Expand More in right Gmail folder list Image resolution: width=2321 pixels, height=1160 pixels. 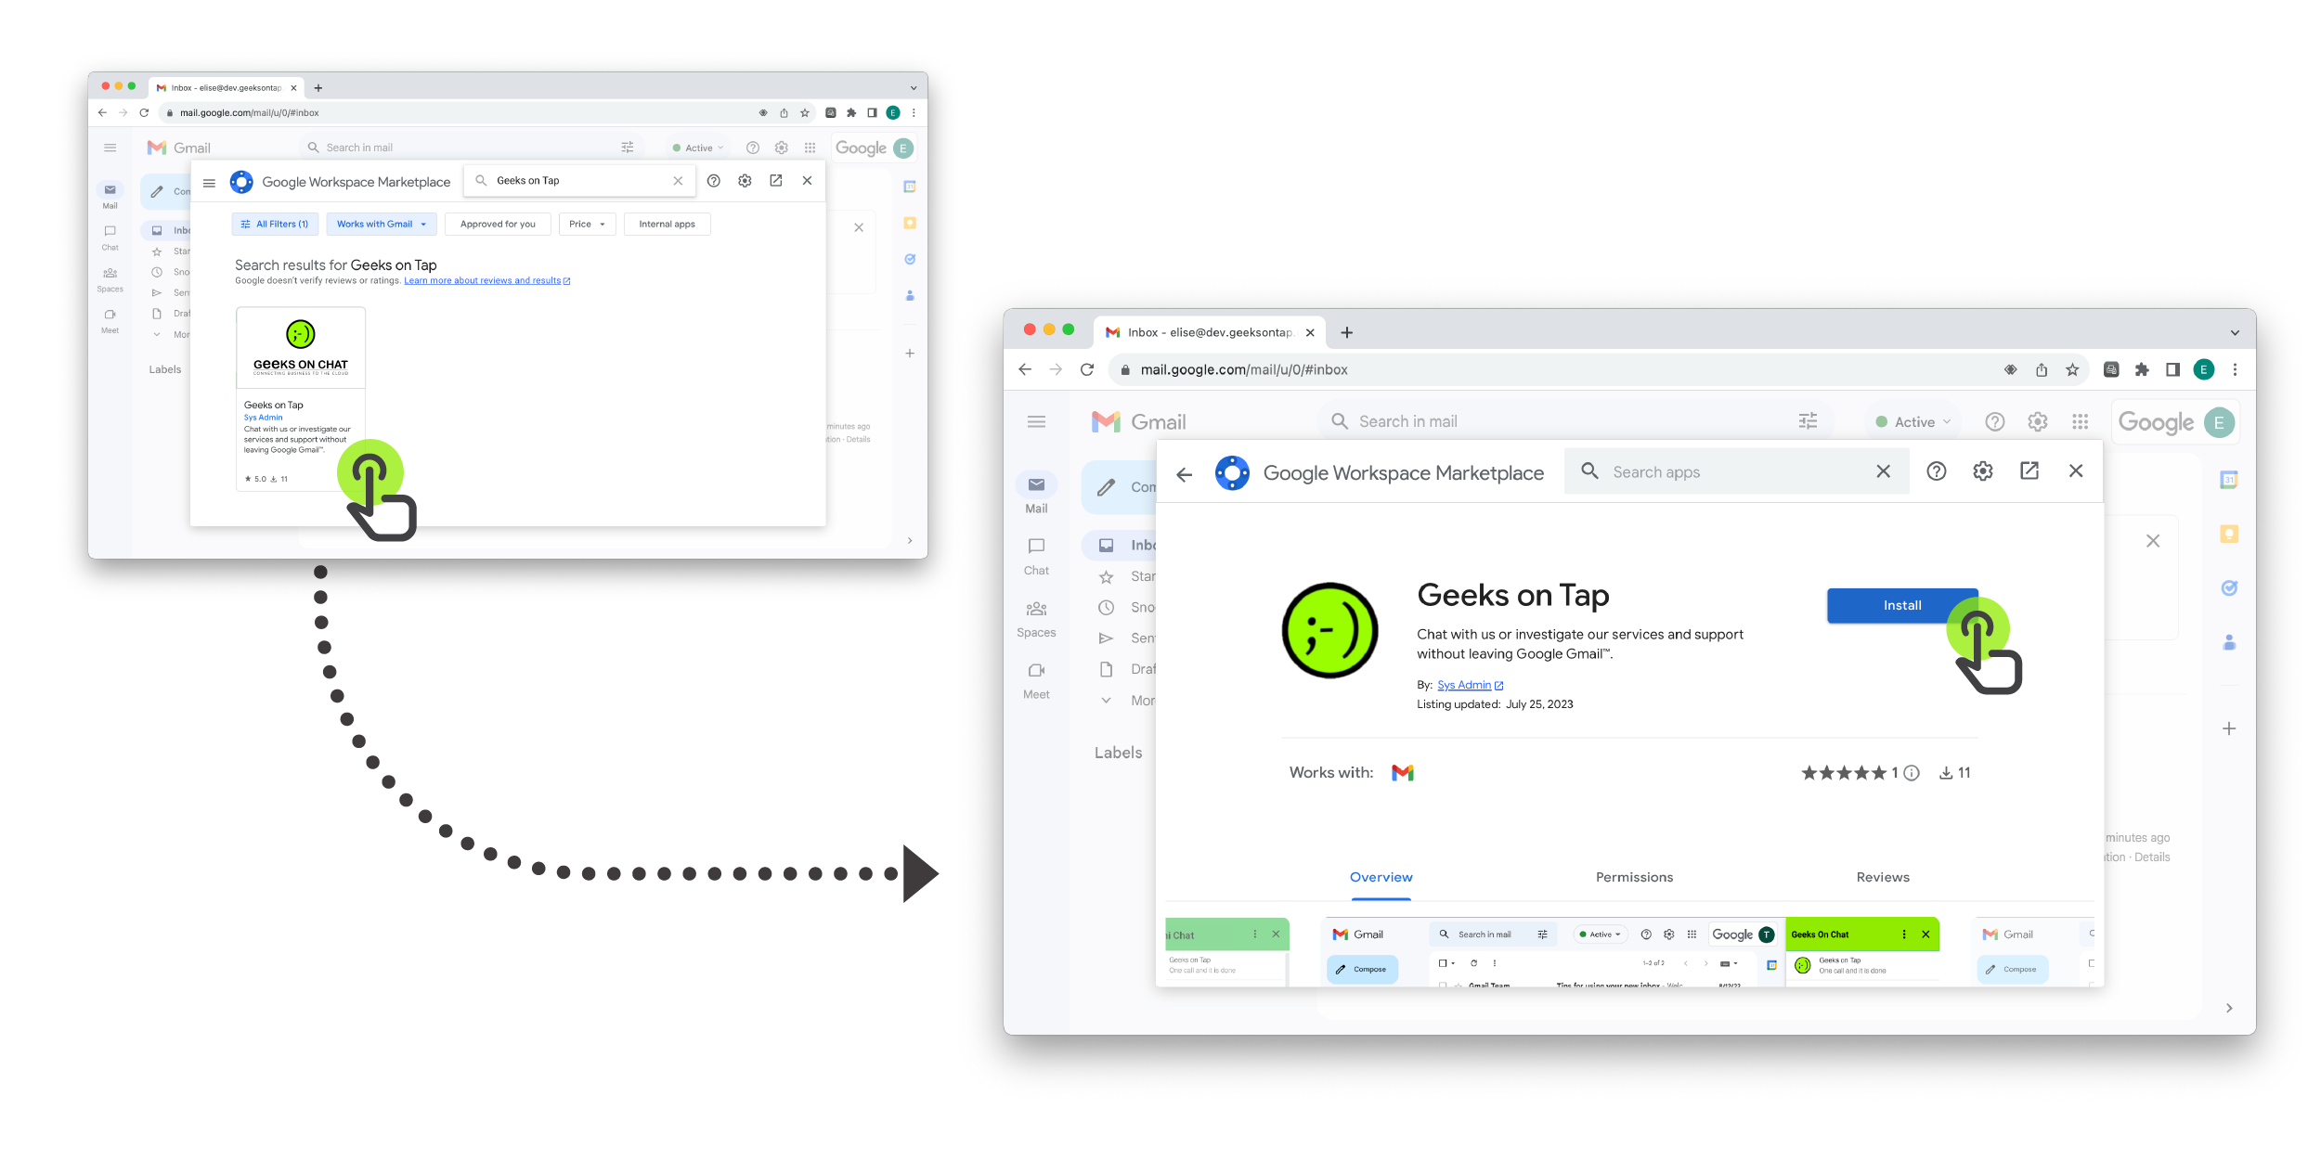click(1128, 701)
